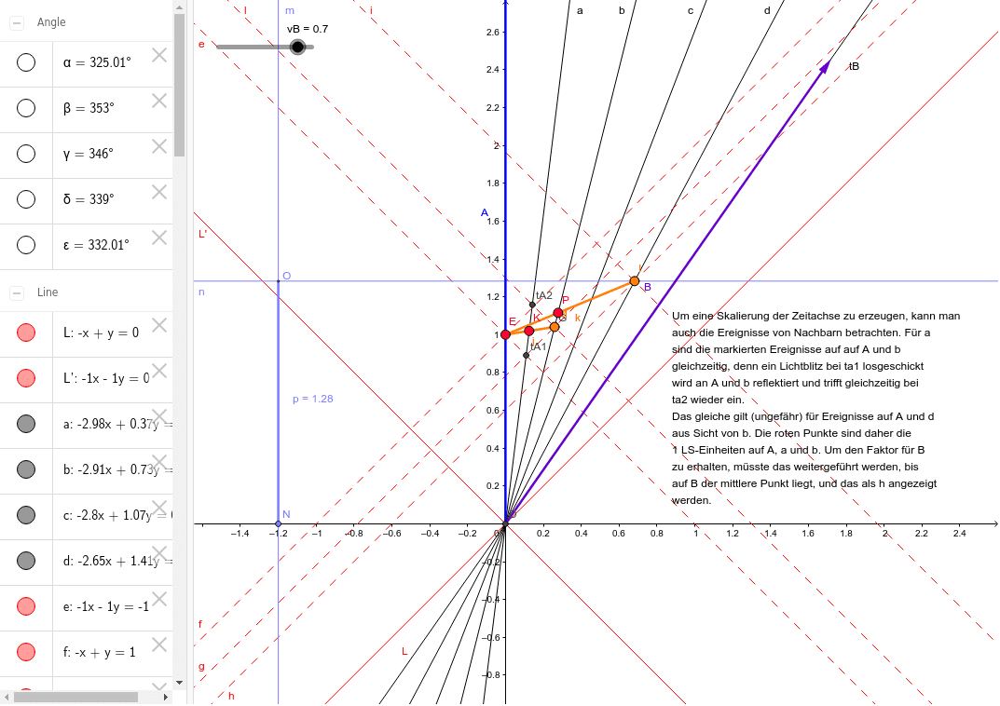Delete line a entry with its X icon
The image size is (1000, 706).
click(x=159, y=416)
